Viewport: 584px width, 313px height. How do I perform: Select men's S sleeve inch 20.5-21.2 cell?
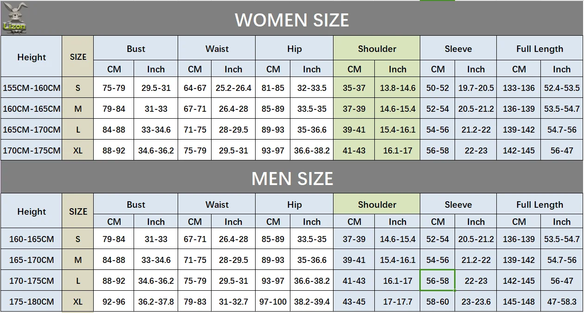(x=476, y=239)
